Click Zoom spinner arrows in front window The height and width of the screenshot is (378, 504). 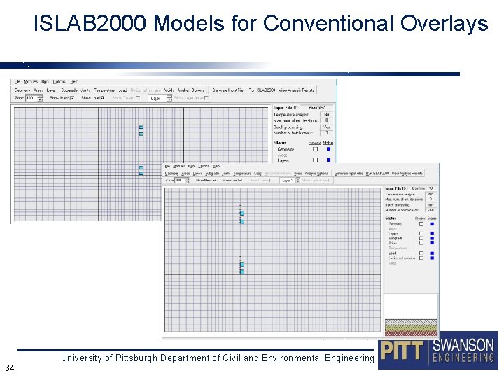[x=187, y=181]
